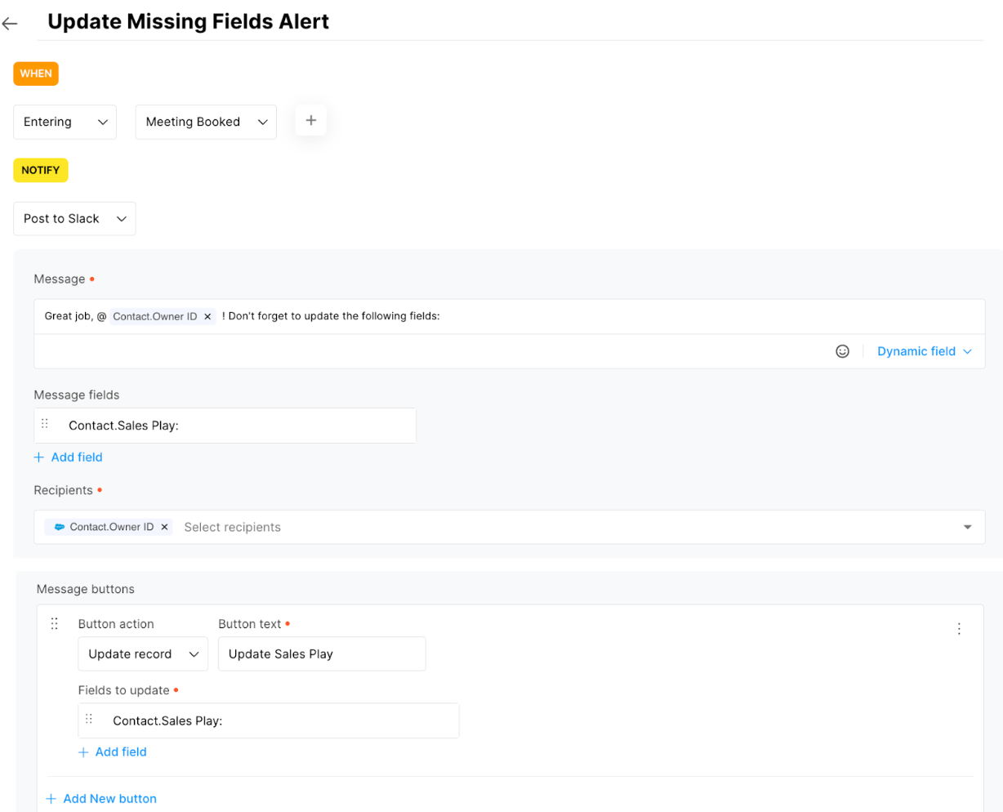The height and width of the screenshot is (812, 1003).
Task: Open the Meeting Booked dropdown
Action: 206,122
